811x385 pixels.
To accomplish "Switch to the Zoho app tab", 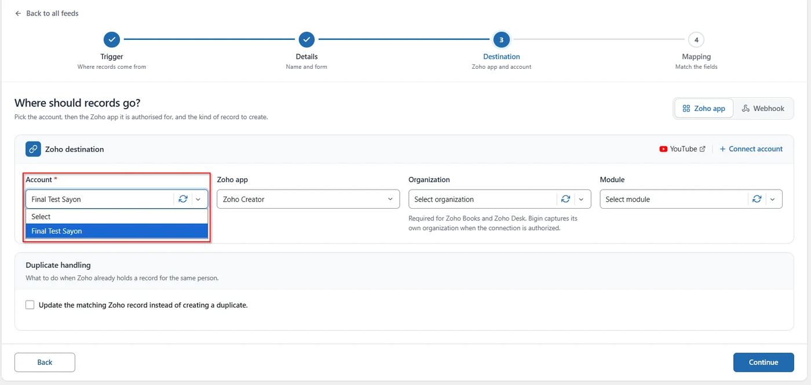I will click(704, 108).
